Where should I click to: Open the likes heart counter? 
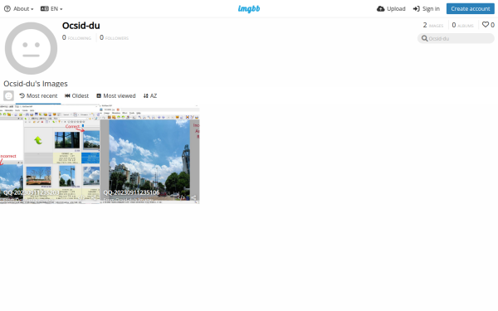(488, 25)
